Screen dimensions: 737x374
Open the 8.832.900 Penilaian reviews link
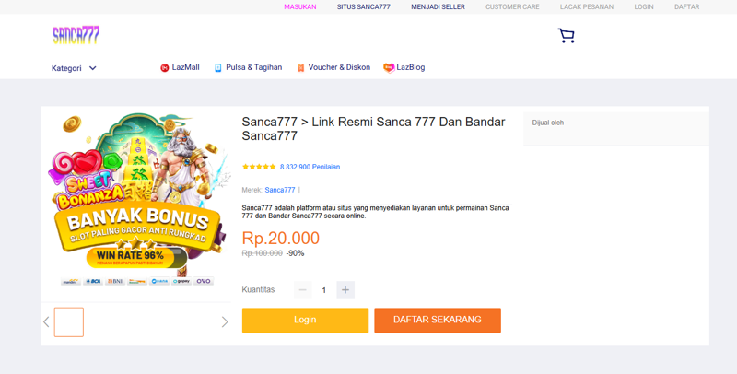310,167
